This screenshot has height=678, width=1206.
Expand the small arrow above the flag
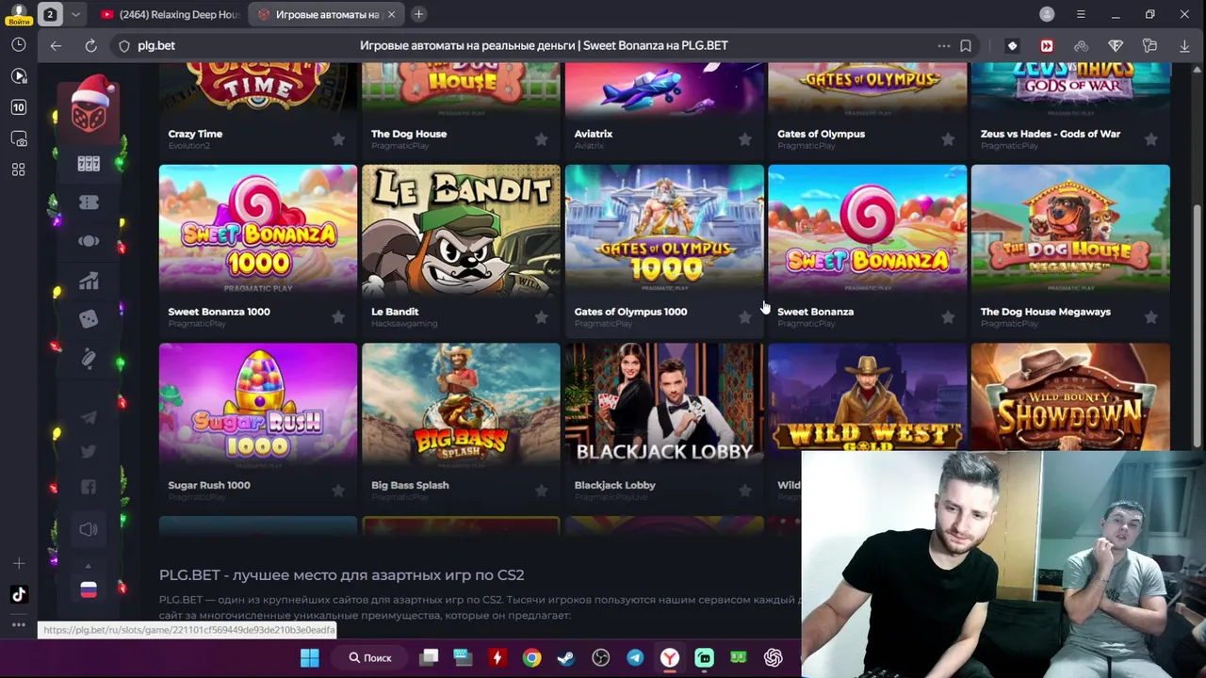point(89,566)
